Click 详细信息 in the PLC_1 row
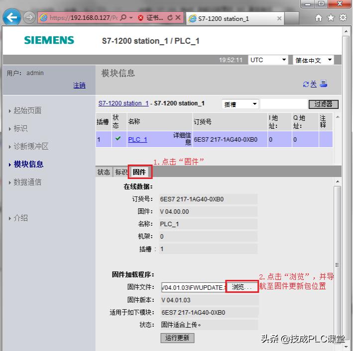This screenshot has height=351, width=353. pos(182,139)
